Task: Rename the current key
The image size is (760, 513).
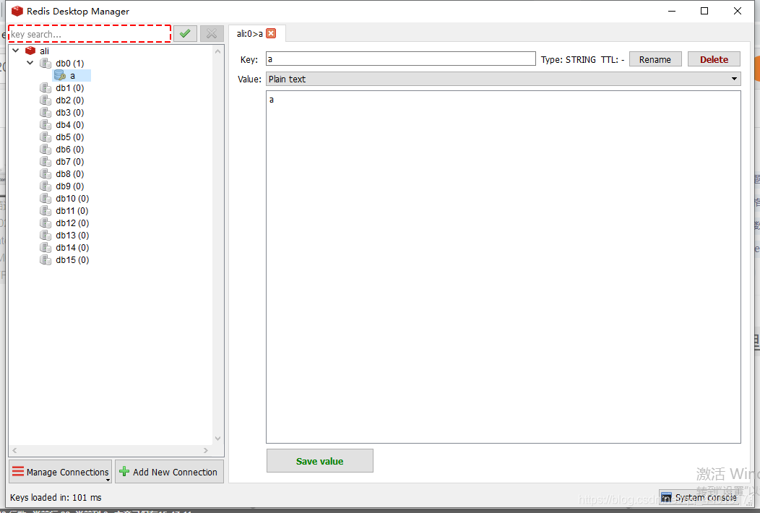Action: pos(655,59)
